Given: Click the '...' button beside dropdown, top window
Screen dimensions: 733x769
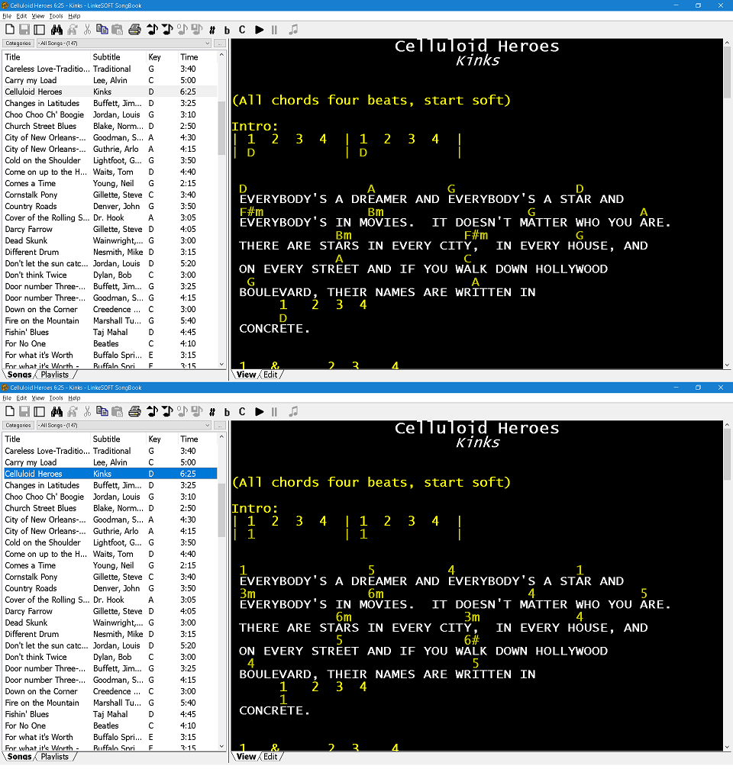Looking at the screenshot, I should pyautogui.click(x=220, y=43).
